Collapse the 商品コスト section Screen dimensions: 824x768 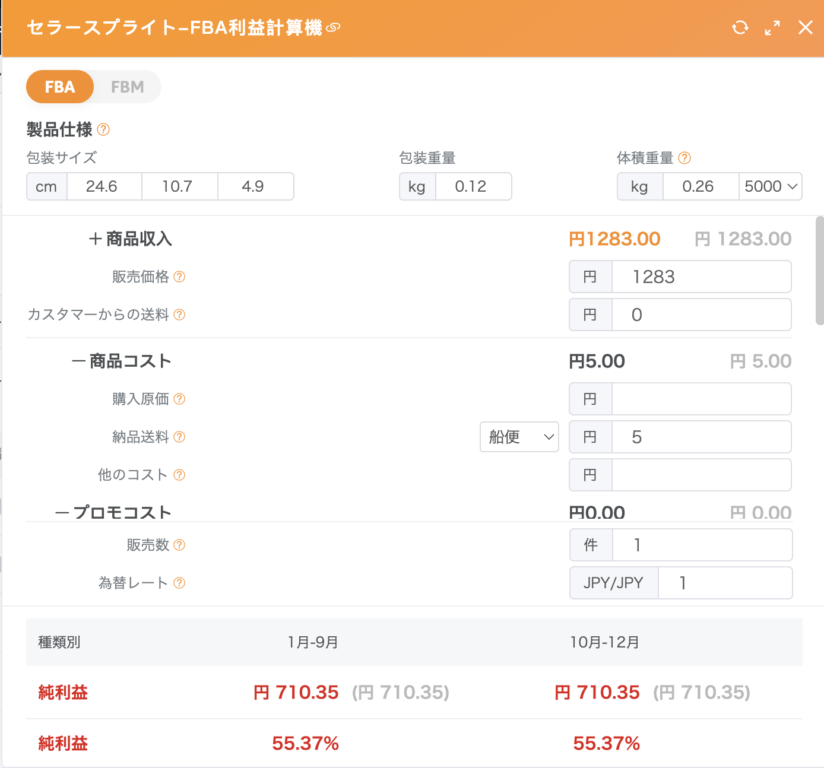79,361
